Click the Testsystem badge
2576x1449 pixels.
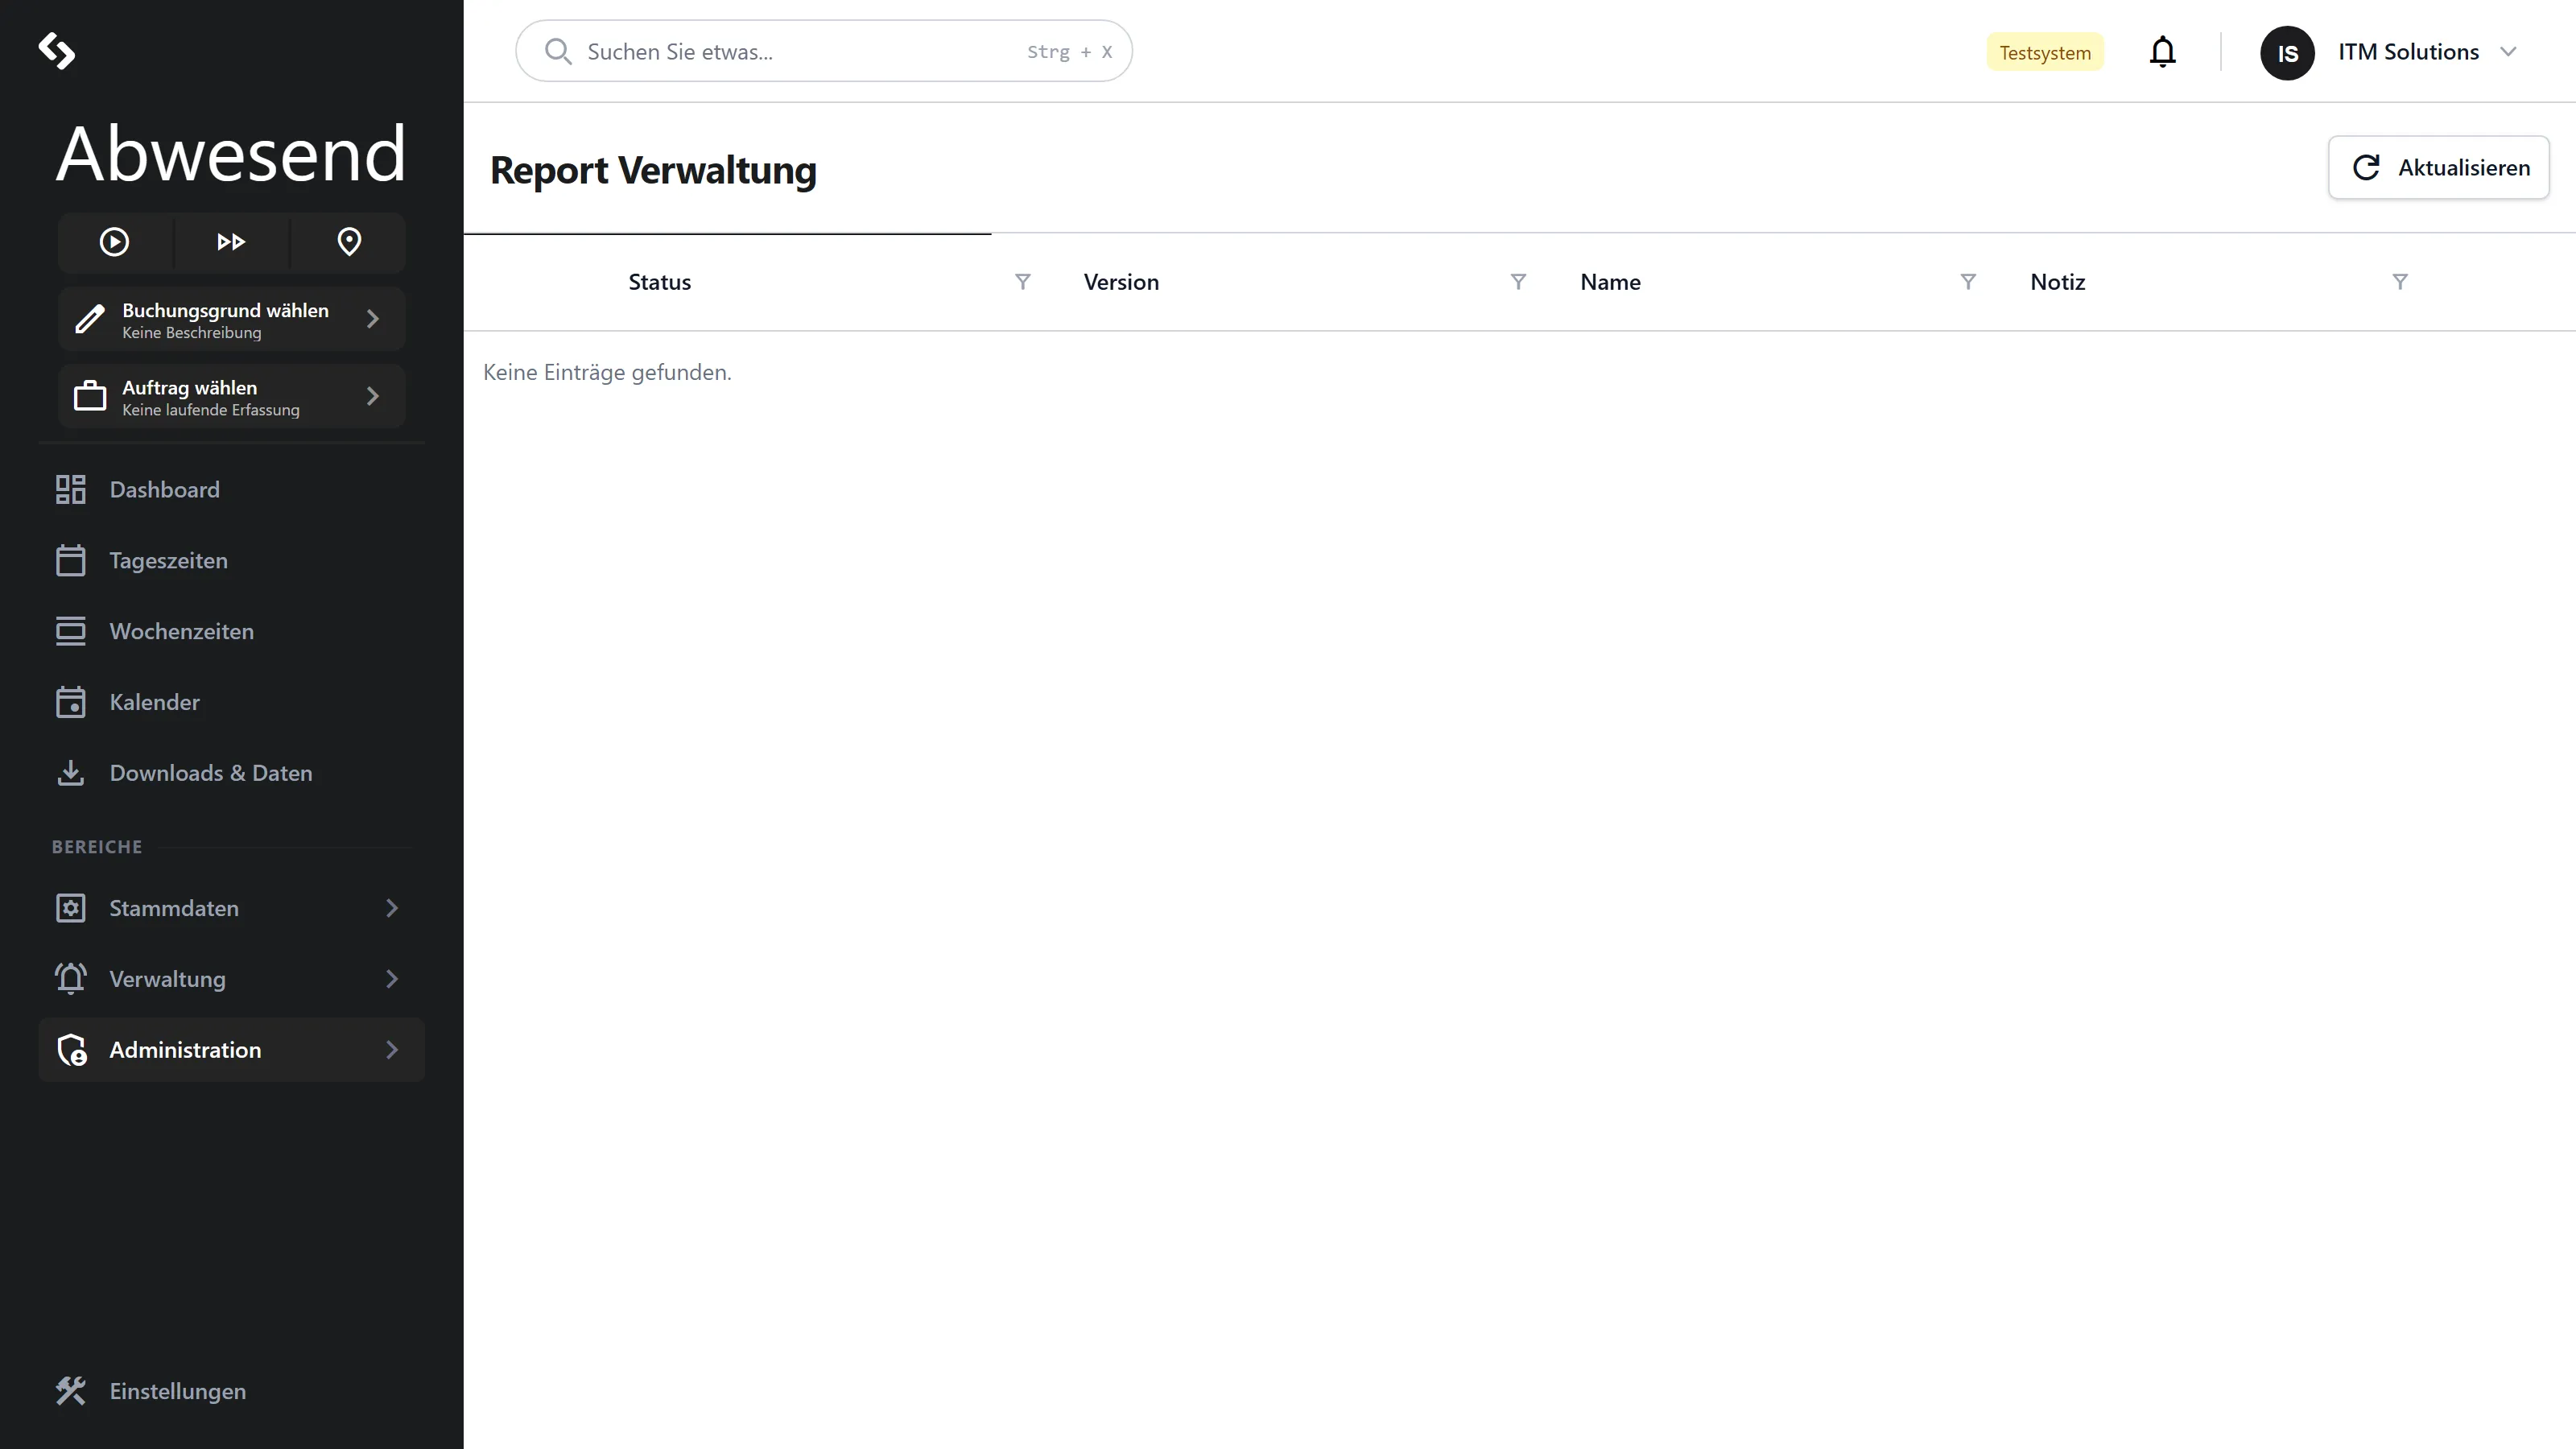(2045, 52)
